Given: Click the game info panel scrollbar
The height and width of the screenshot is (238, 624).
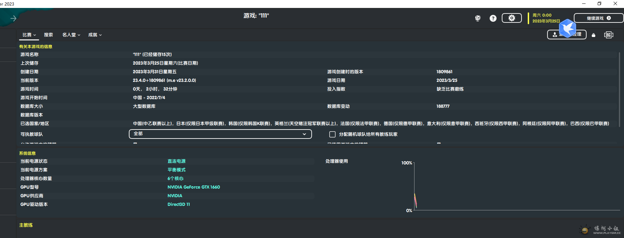Looking at the screenshot, I should click(x=619, y=90).
